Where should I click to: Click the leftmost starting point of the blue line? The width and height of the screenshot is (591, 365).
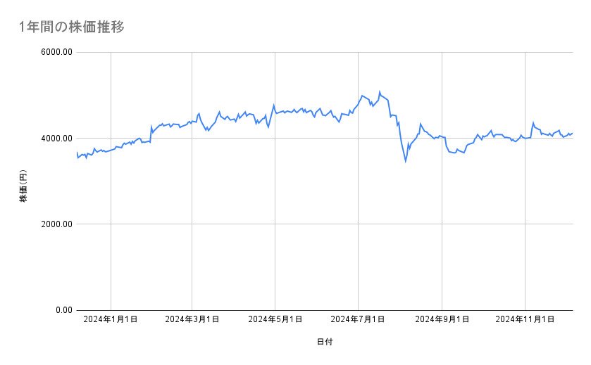77,153
